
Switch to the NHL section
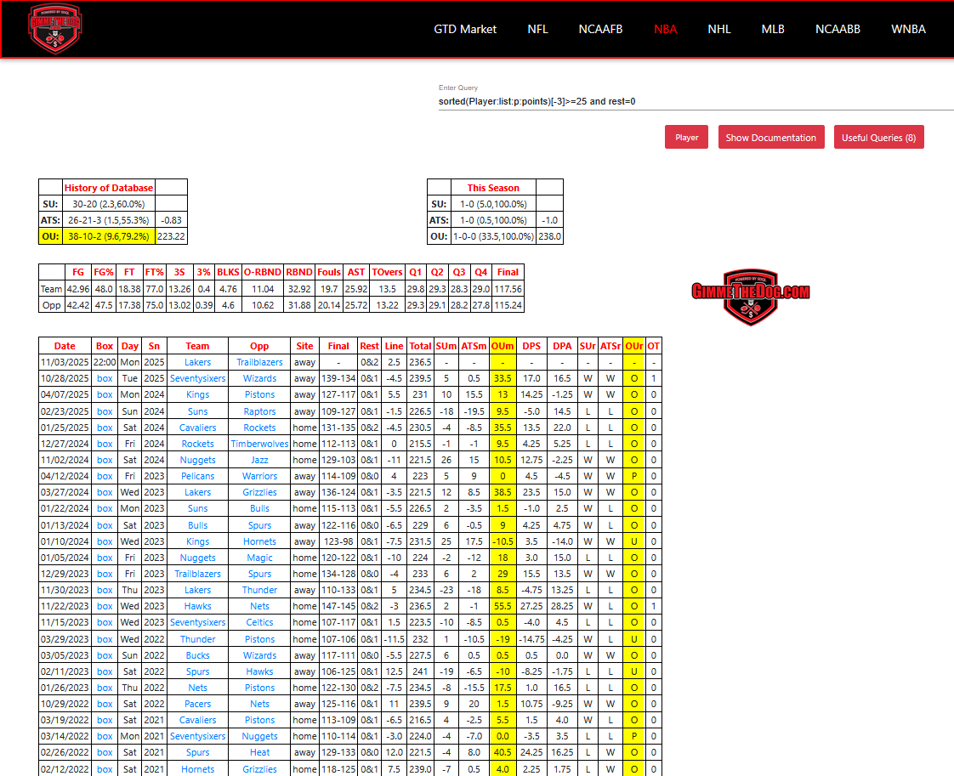(x=718, y=29)
